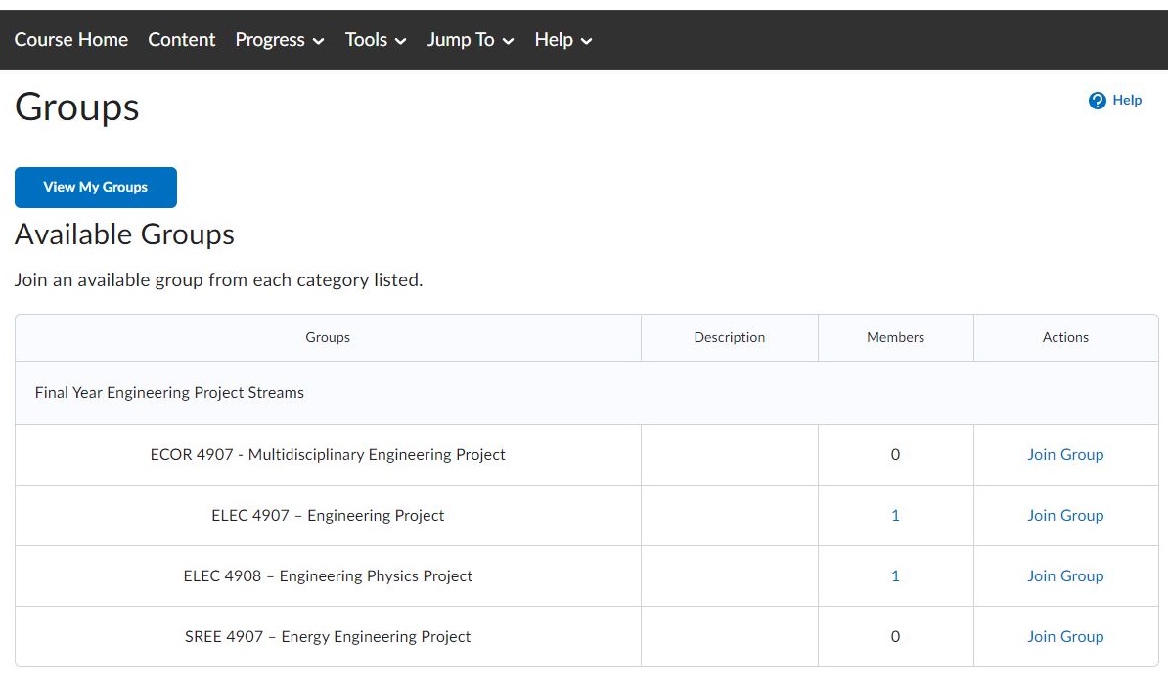Click the ELEC 4908 group name text
The image size is (1168, 682).
328,576
